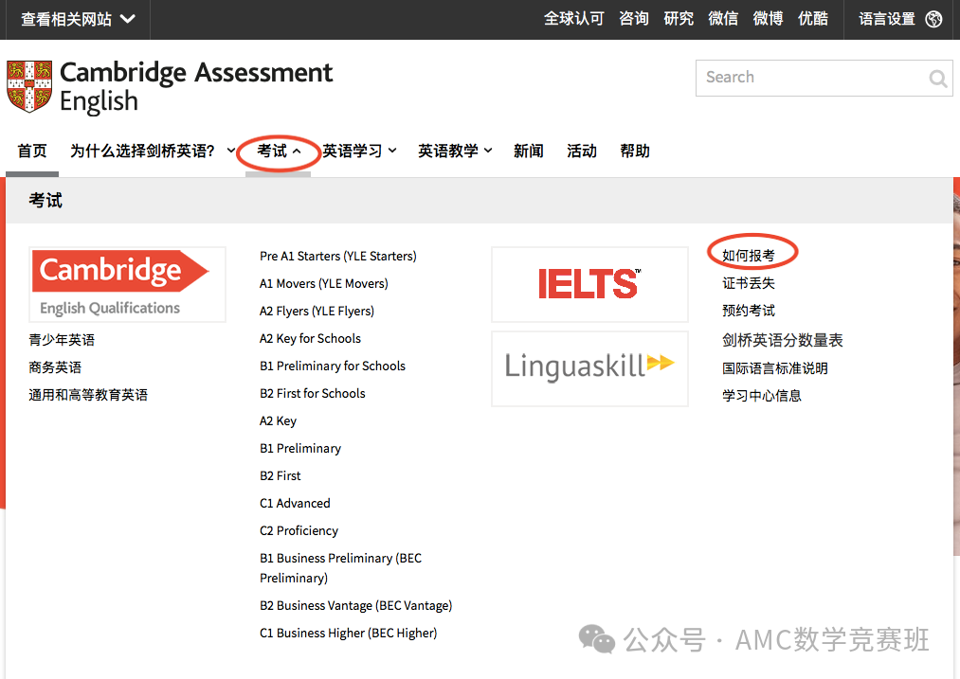The image size is (960, 679).
Task: Select A2 Key for Schools
Action: click(311, 339)
